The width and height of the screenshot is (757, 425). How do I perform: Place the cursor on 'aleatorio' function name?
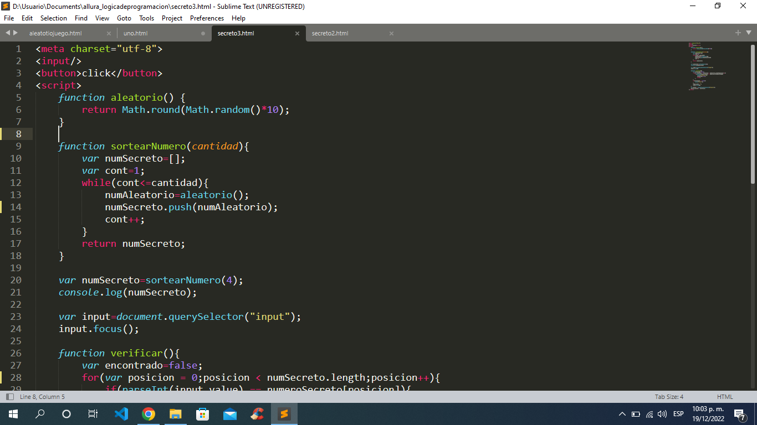point(137,97)
